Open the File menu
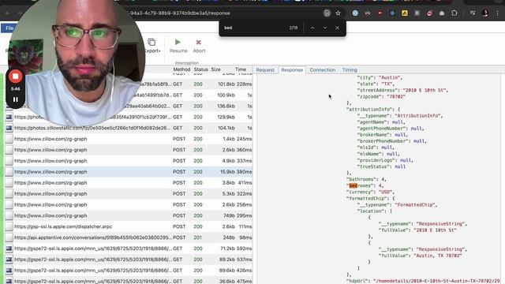The image size is (505, 284). (x=9, y=28)
